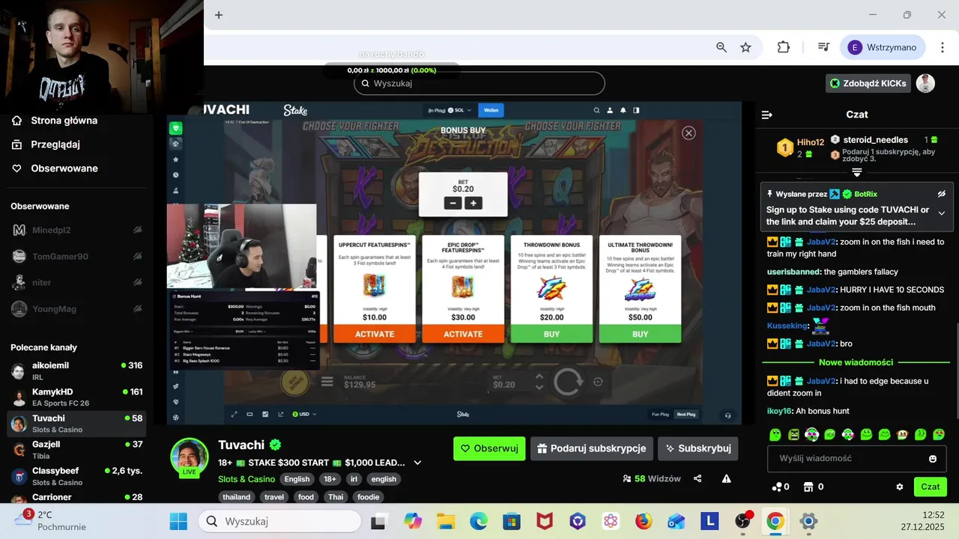Open recommended channel Gazjell
Viewport: 959px width, 539px height.
(77, 449)
